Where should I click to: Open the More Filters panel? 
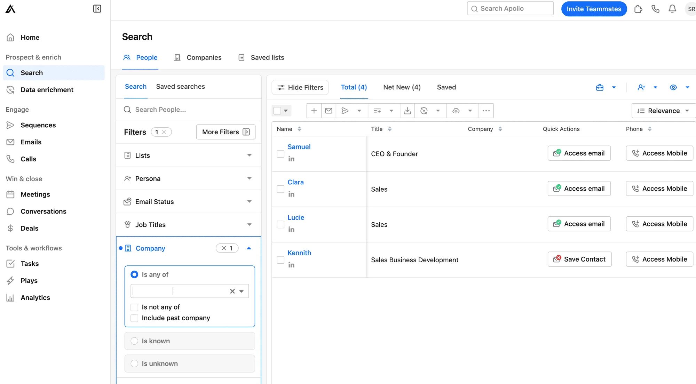click(x=226, y=132)
